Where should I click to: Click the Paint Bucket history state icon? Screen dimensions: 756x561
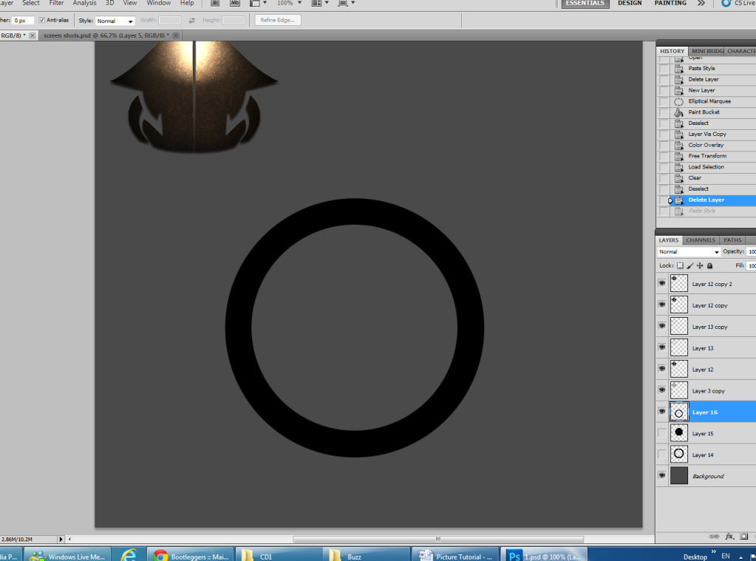(x=678, y=112)
